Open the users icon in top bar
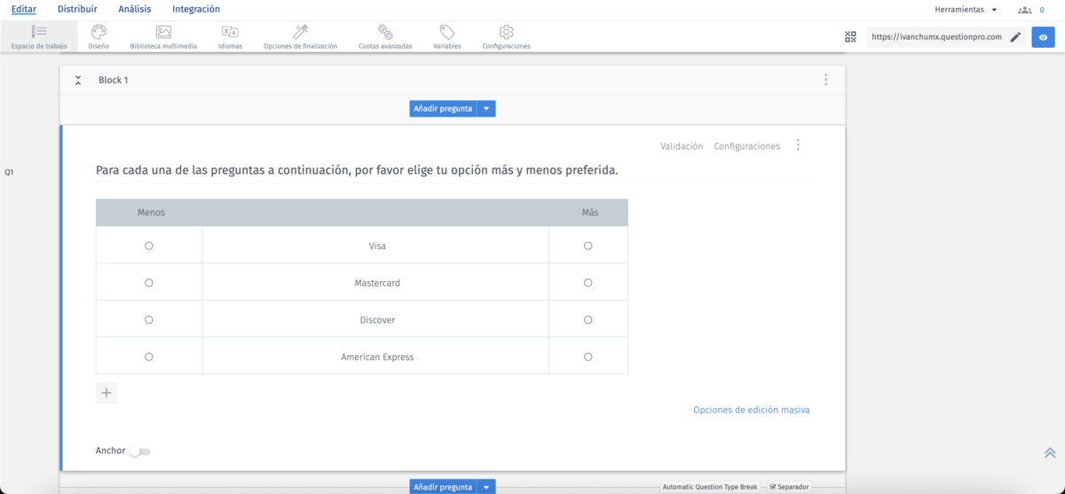The image size is (1065, 494). point(1025,10)
